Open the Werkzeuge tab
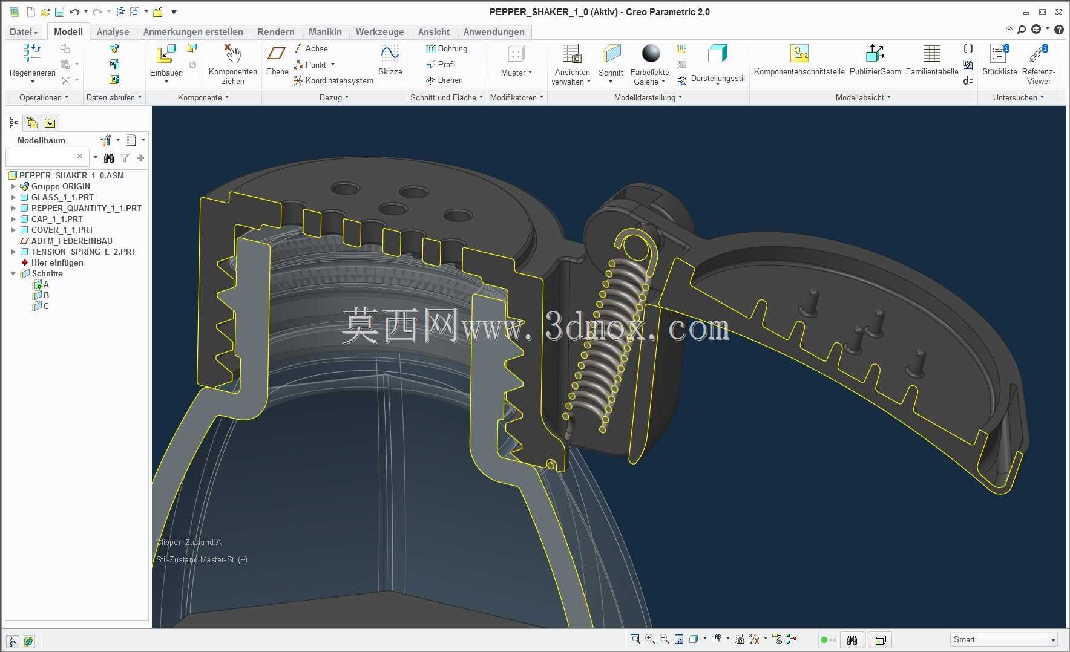Screen dimensions: 1070x652 click(x=379, y=32)
